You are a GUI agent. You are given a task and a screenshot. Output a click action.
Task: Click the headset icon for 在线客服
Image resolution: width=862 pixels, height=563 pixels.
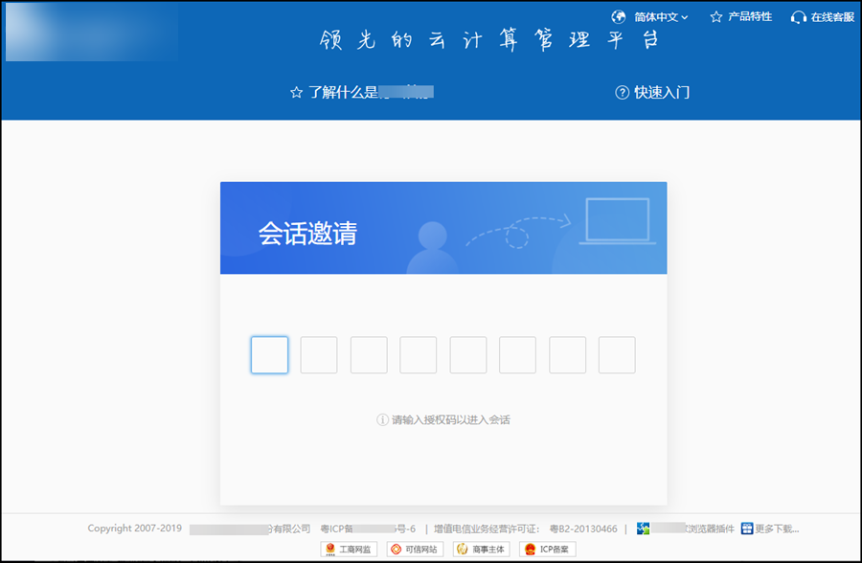(x=798, y=17)
